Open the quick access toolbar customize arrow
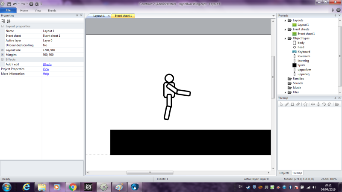 (41, 4)
